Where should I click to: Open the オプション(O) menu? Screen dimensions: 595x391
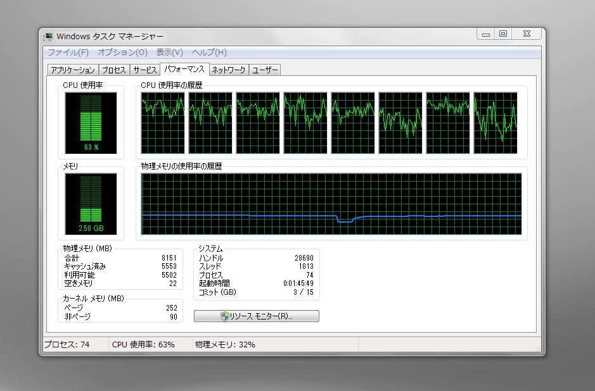(x=122, y=53)
